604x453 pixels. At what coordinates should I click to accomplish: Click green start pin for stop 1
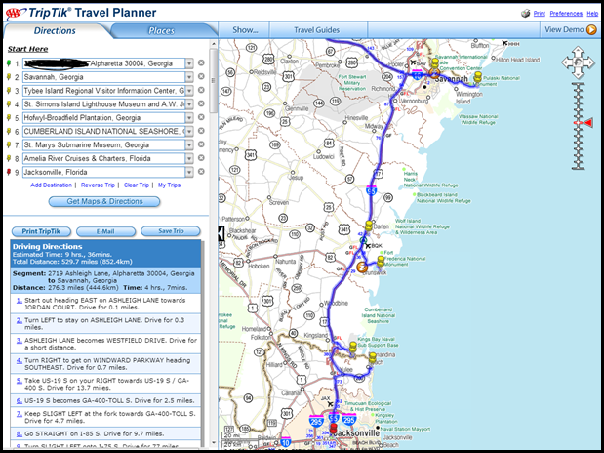(x=9, y=63)
